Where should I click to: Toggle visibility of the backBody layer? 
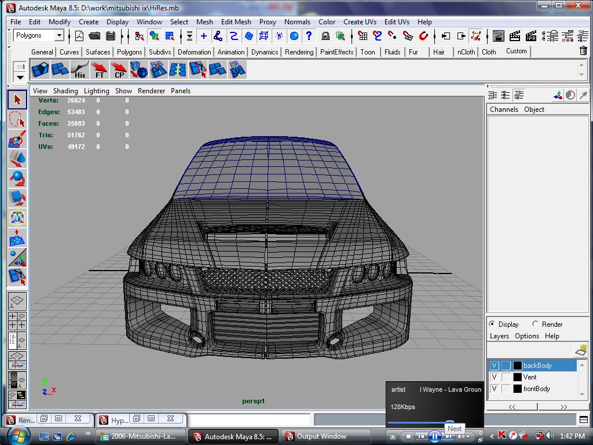tap(494, 366)
